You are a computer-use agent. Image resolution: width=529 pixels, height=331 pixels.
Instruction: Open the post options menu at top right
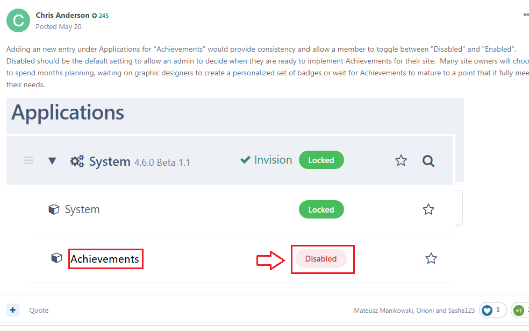click(x=525, y=15)
